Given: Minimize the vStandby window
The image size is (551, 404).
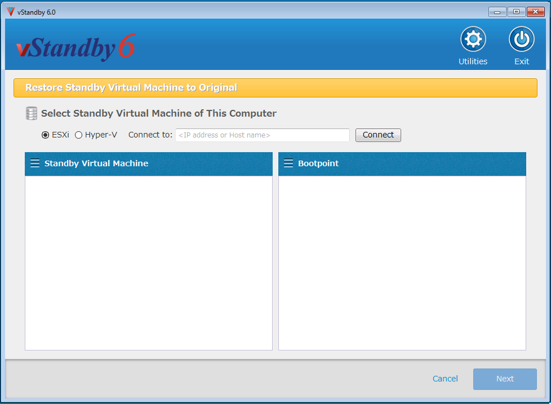Looking at the screenshot, I should pyautogui.click(x=497, y=12).
